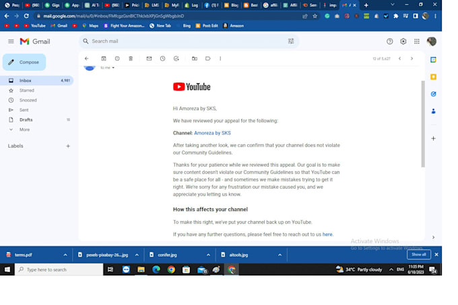Add email to Tasks
458x305 pixels.
tap(176, 58)
